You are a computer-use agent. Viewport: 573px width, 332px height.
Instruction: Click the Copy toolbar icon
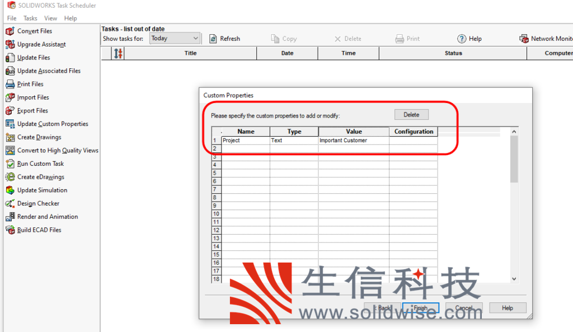pyautogui.click(x=275, y=39)
